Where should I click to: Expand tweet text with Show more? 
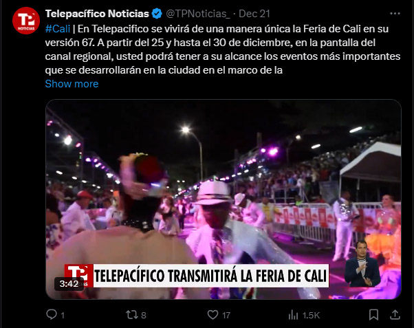pyautogui.click(x=72, y=84)
